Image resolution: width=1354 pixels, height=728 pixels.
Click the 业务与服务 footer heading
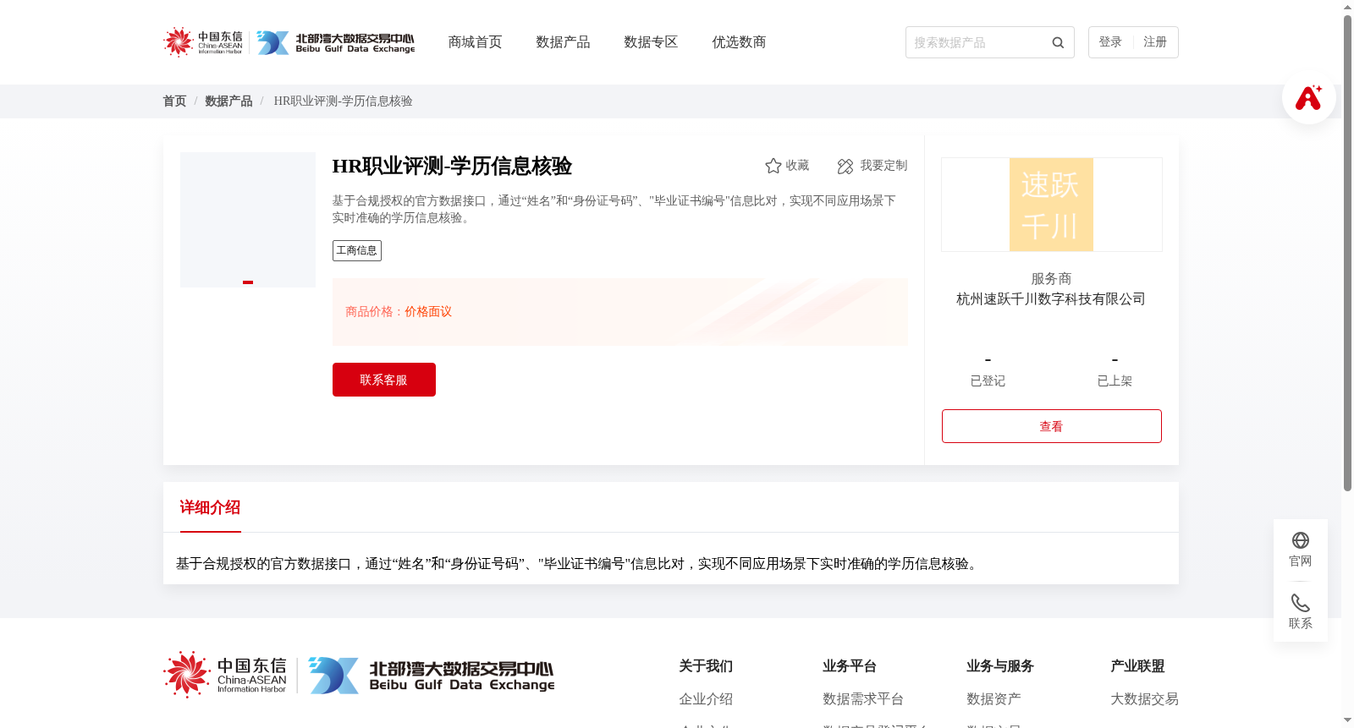(1000, 666)
